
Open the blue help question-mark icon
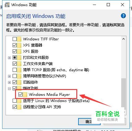[123, 16]
